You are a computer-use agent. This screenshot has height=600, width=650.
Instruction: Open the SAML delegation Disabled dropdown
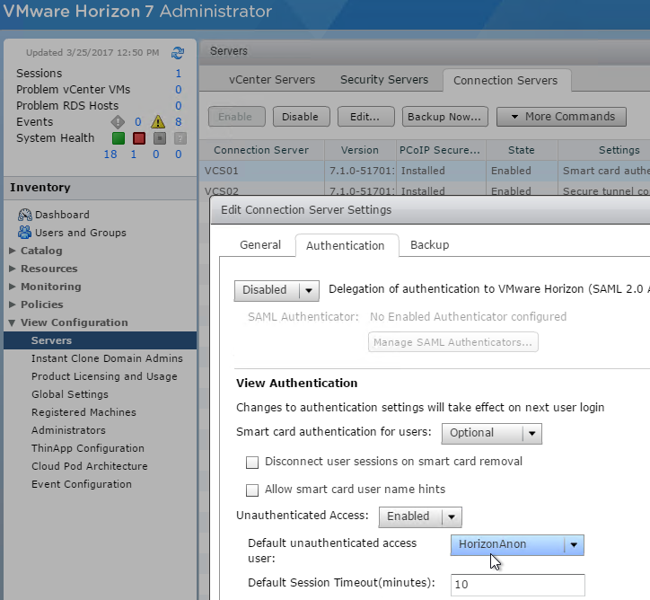pyautogui.click(x=277, y=290)
